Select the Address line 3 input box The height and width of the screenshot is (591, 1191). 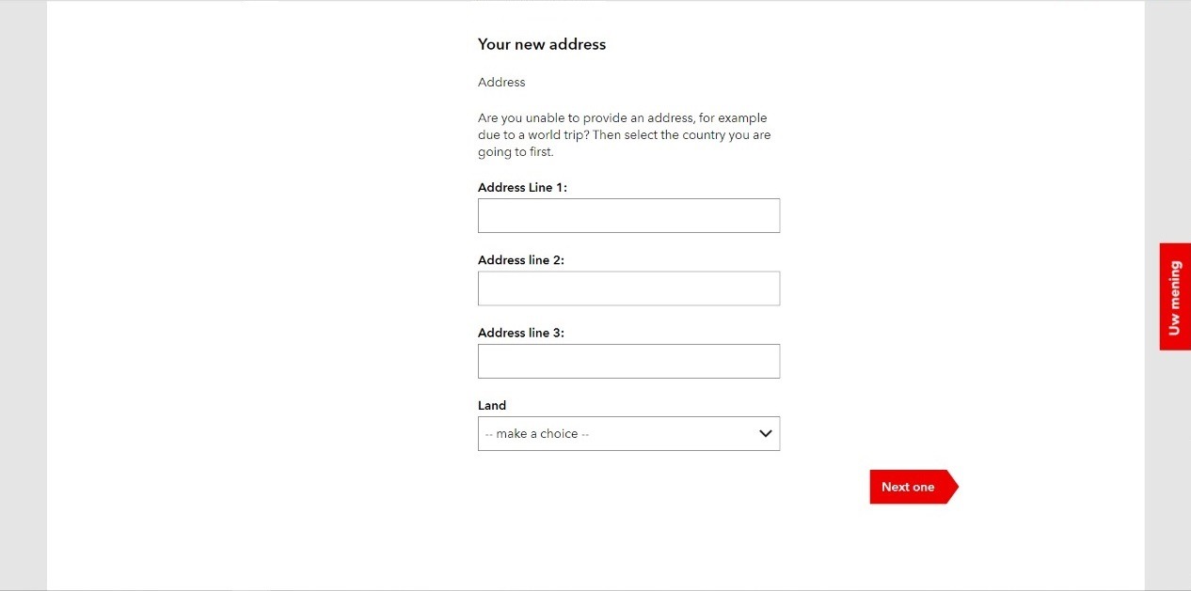click(628, 361)
